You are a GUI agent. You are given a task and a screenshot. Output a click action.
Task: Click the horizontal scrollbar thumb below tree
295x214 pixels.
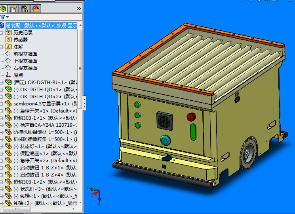[x=17, y=209]
